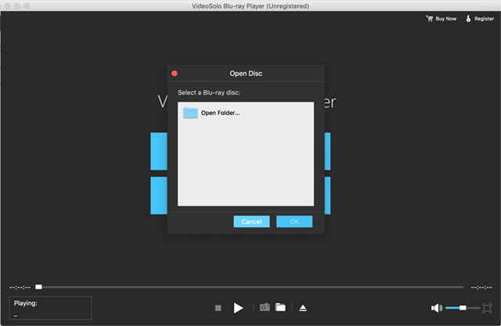
Task: Toggle full screen mode icon
Action: coord(487,308)
